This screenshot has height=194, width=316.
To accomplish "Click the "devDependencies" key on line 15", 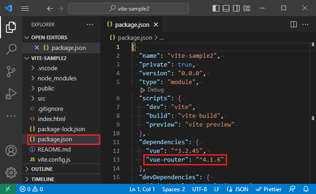I will [x=170, y=177].
